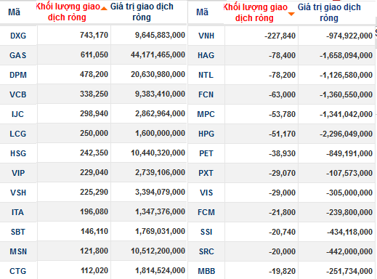
Task: Click the ascending sort arrow in left table header
Action: tap(104, 9)
